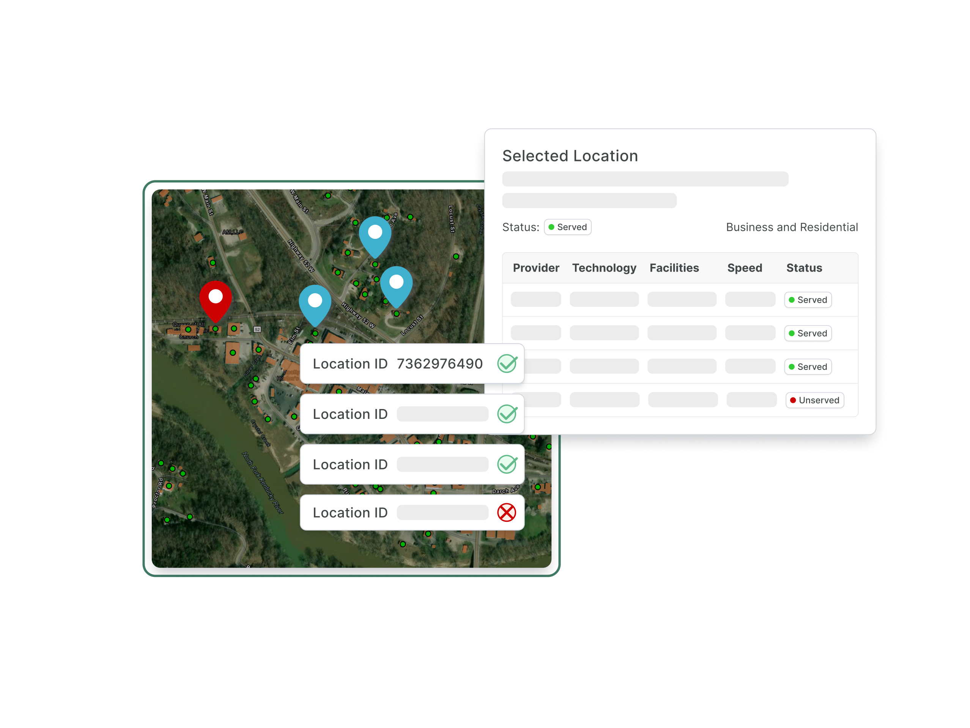Click the red X icon on the last Location ID card
Viewport: 970px width, 728px height.
tap(507, 513)
